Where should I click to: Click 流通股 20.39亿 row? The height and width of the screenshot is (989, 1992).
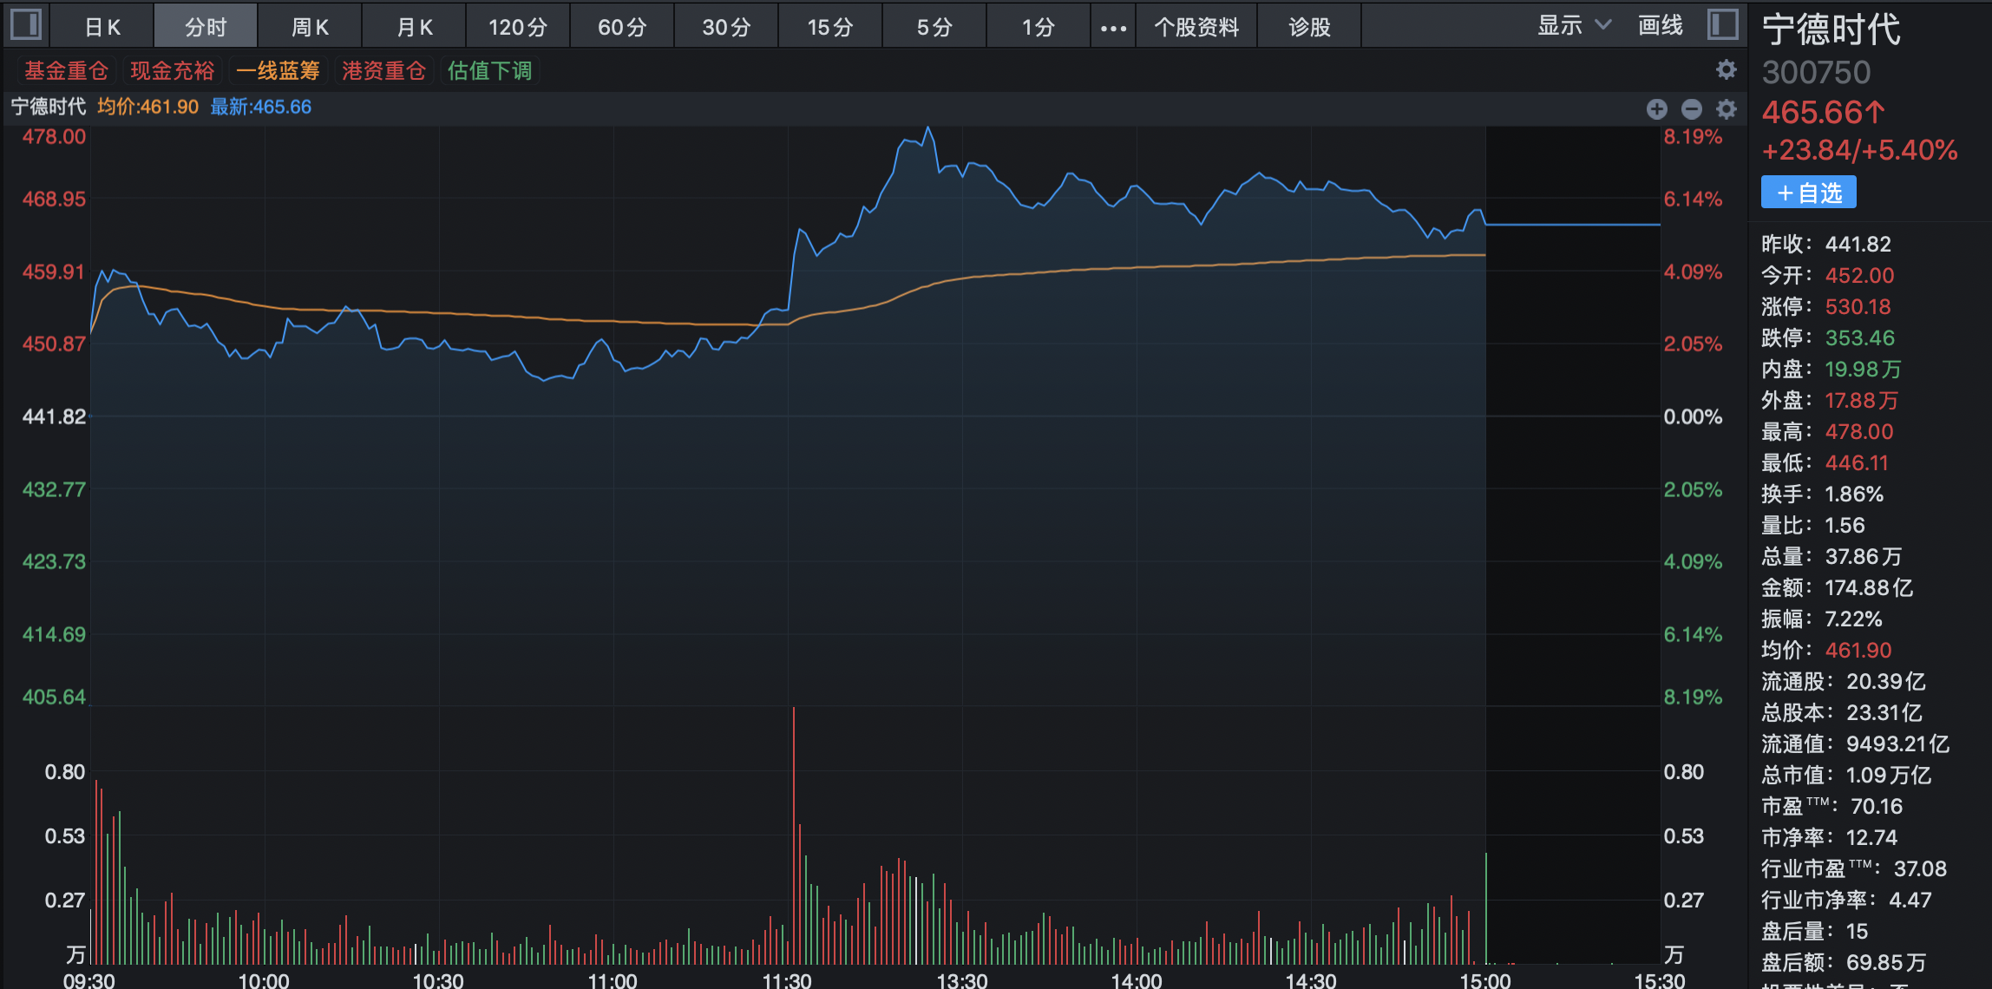click(x=1844, y=681)
